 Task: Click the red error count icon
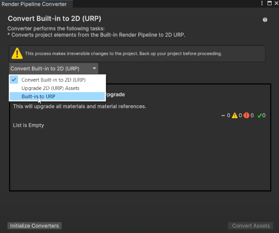(x=246, y=115)
